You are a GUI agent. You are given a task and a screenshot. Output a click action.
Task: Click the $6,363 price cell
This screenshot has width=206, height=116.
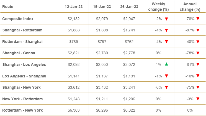(x=72, y=110)
